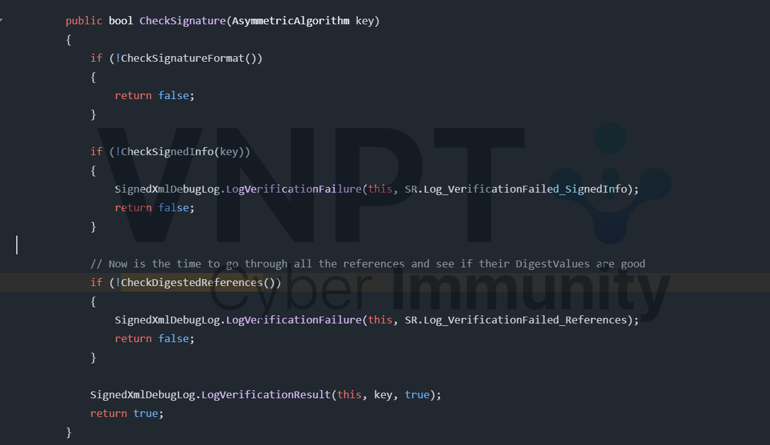
Task: Click LogVerificationFailure on the References line
Action: tap(293, 320)
